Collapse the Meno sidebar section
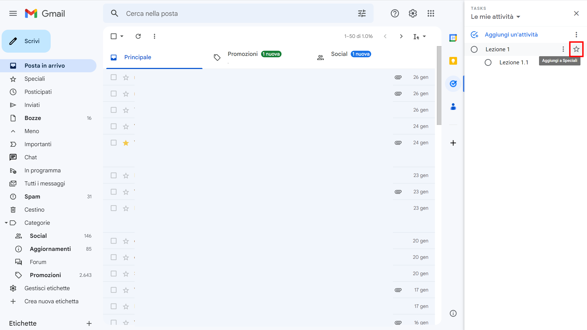587x330 pixels. click(32, 131)
